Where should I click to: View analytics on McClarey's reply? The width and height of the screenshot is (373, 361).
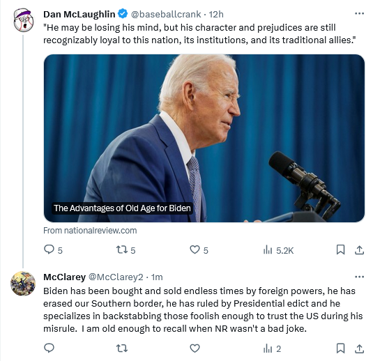point(272,348)
